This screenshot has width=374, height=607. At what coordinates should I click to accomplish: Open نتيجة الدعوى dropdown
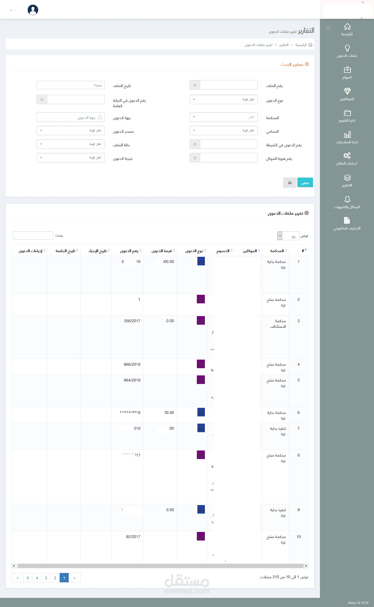pyautogui.click(x=71, y=158)
